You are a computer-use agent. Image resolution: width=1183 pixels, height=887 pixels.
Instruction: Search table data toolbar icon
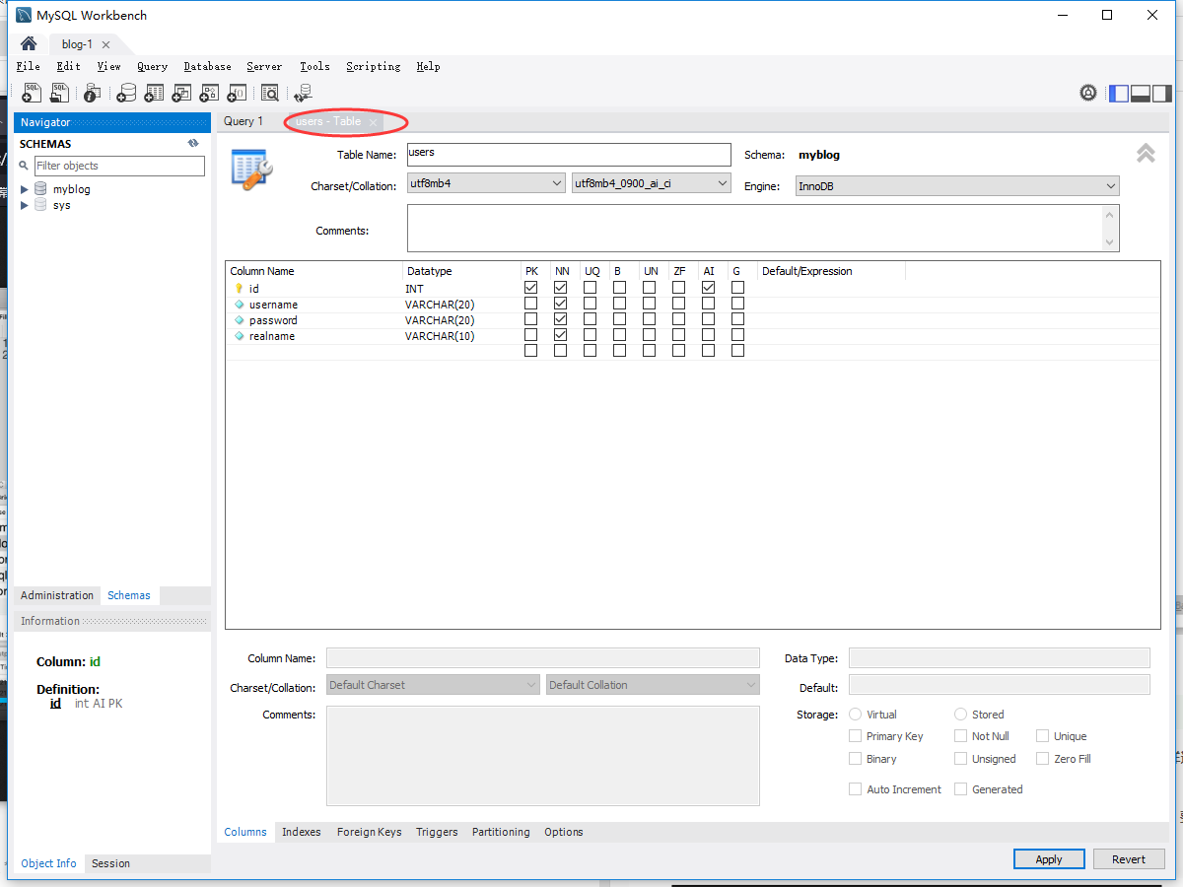(269, 93)
